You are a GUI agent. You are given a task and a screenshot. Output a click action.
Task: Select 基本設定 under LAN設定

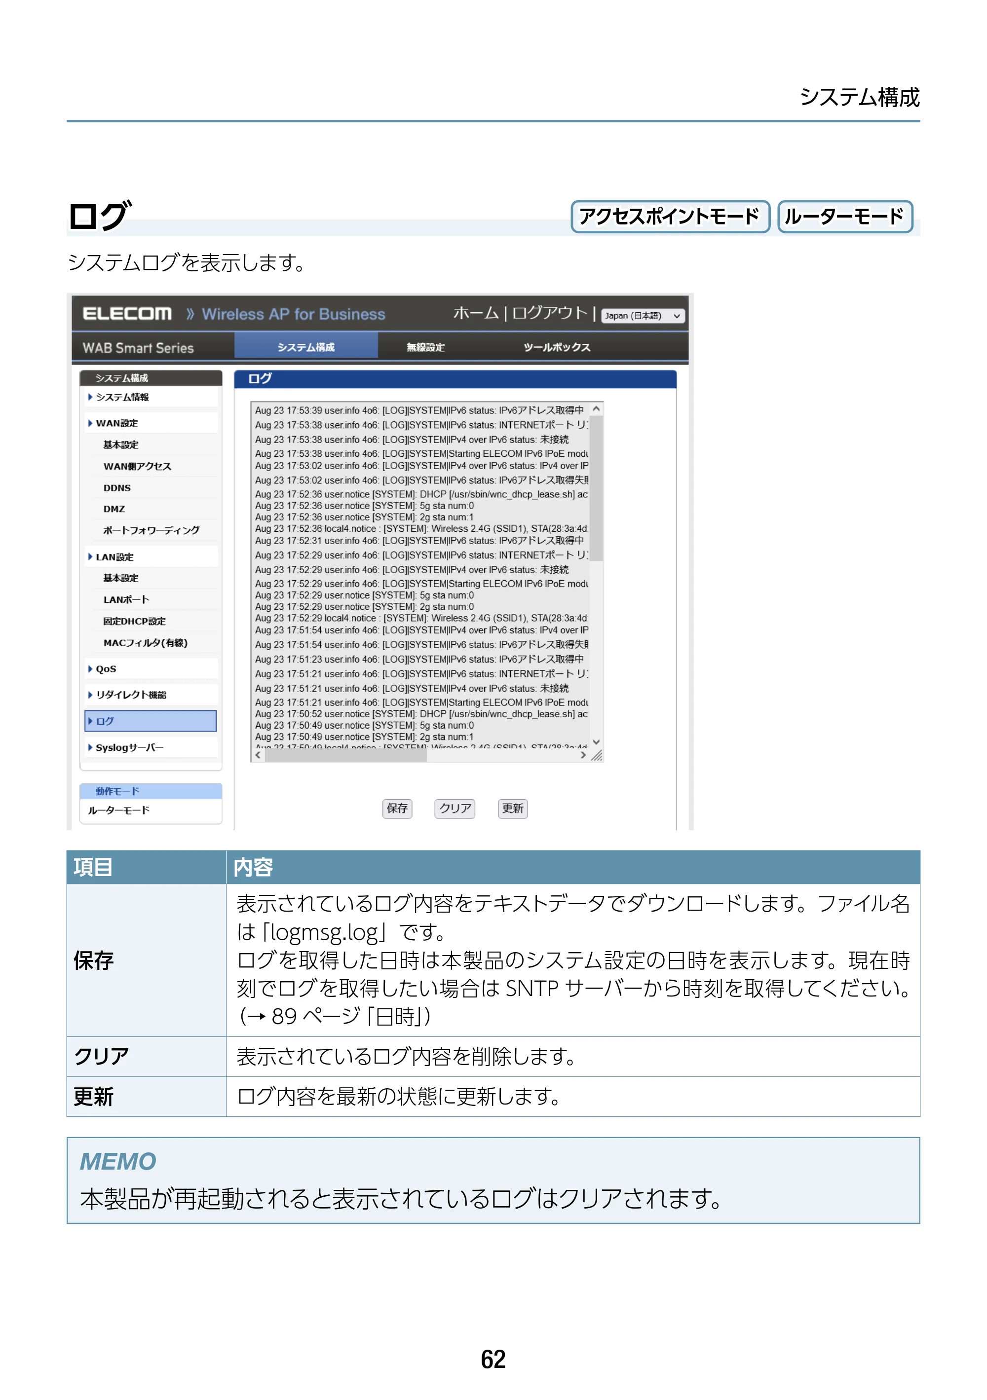pyautogui.click(x=121, y=578)
